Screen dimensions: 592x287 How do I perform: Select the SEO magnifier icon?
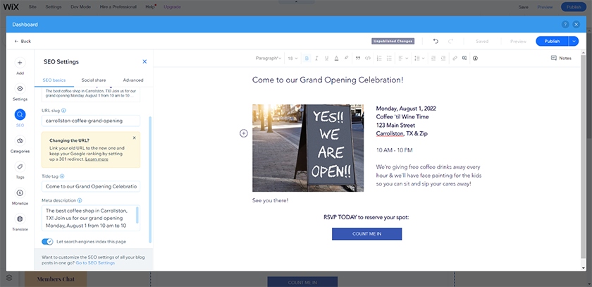[x=20, y=115]
